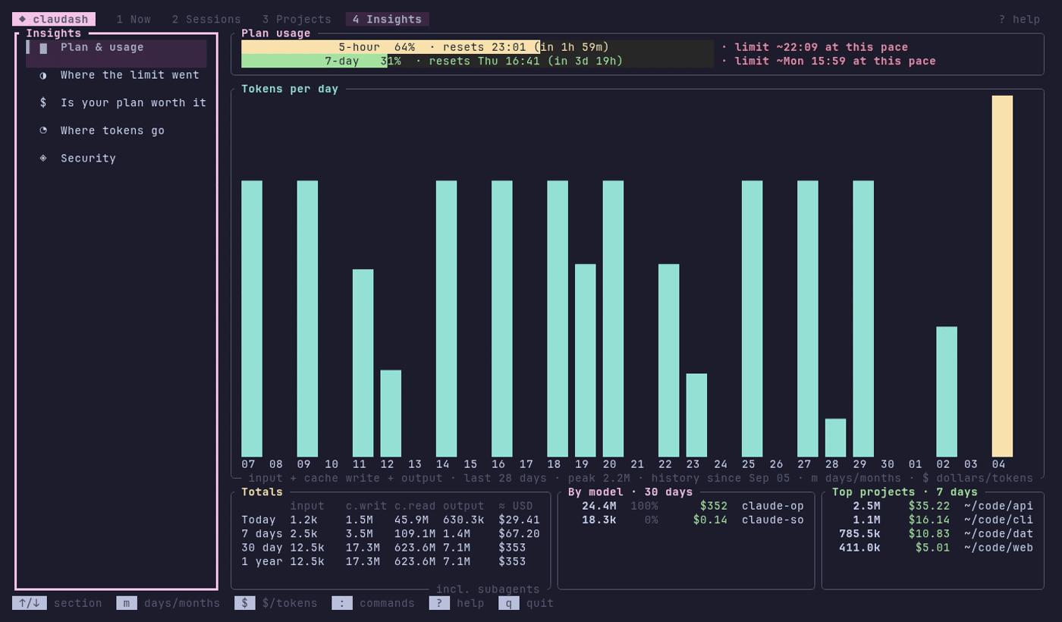Select the 4 Insights tab

[x=388, y=20]
